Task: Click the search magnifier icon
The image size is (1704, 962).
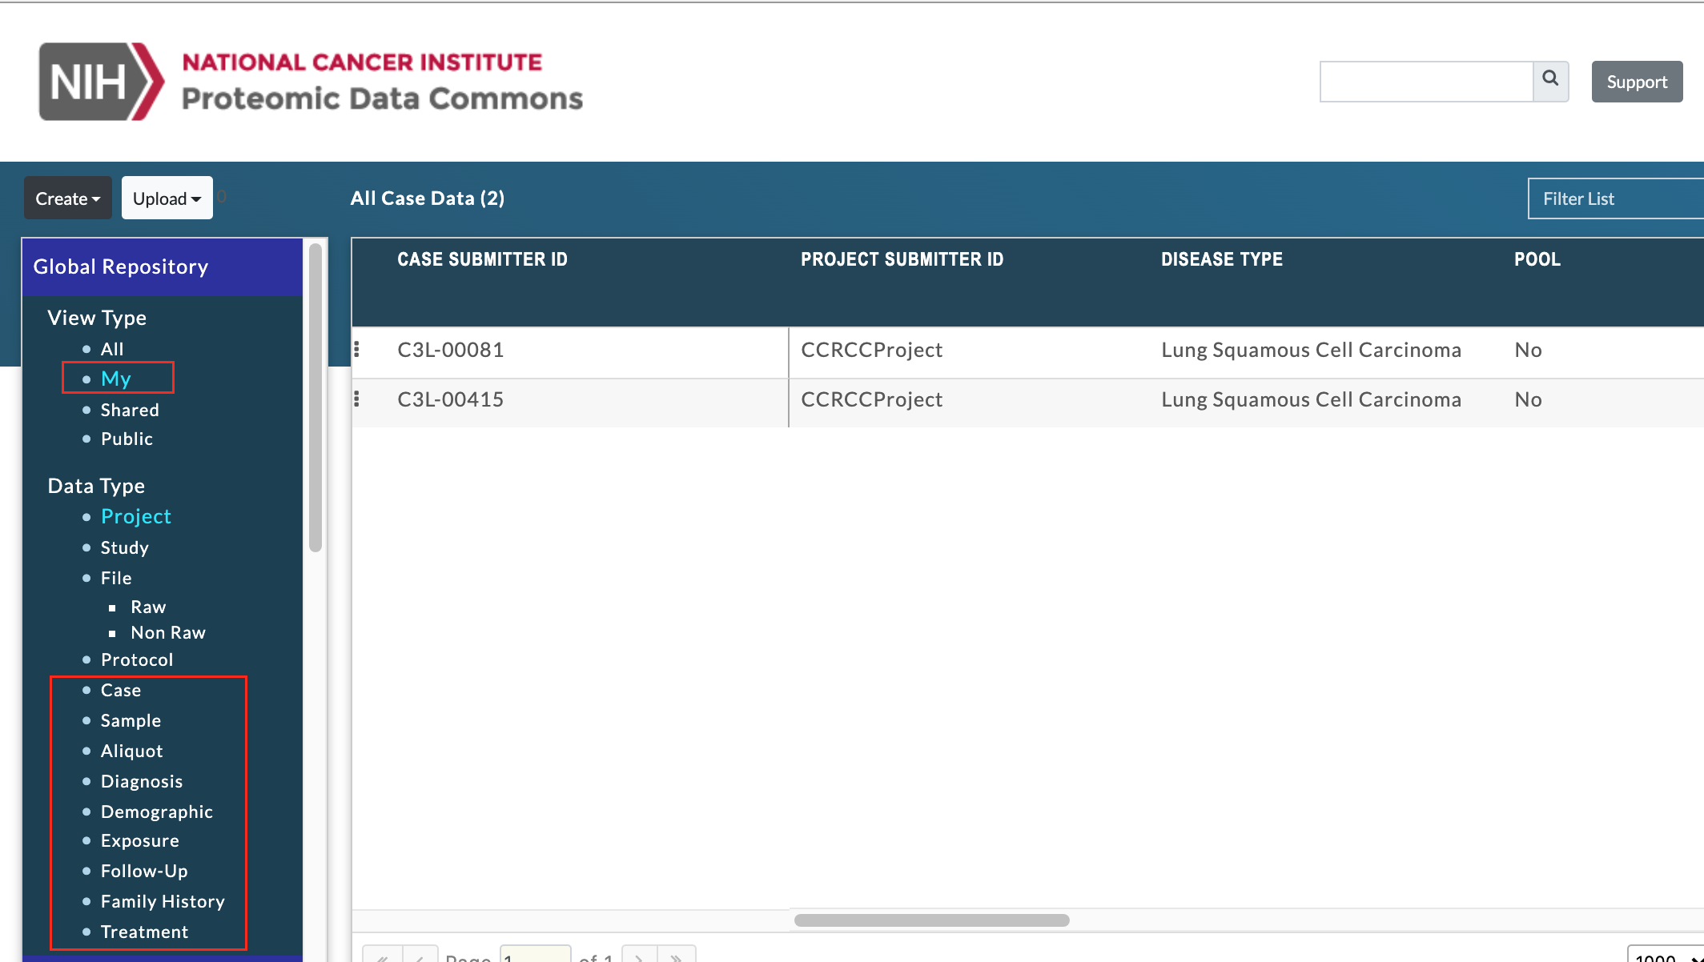Action: (x=1550, y=80)
